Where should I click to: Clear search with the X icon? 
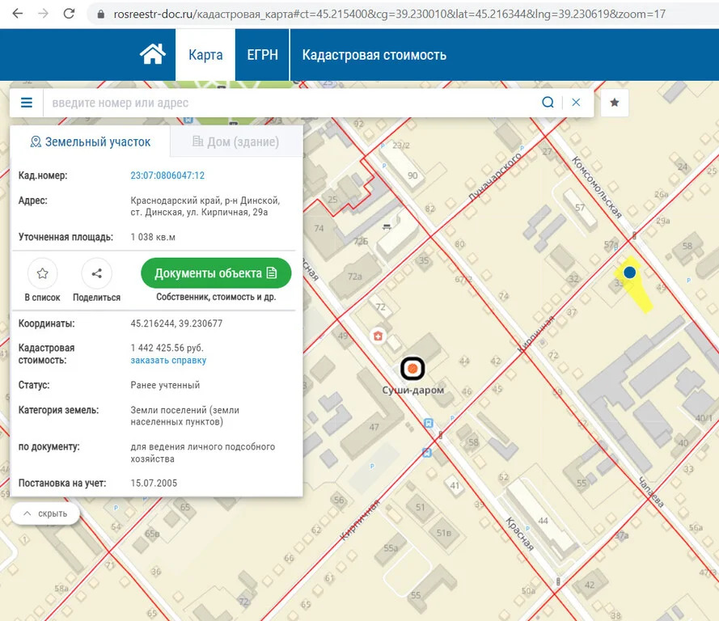576,103
